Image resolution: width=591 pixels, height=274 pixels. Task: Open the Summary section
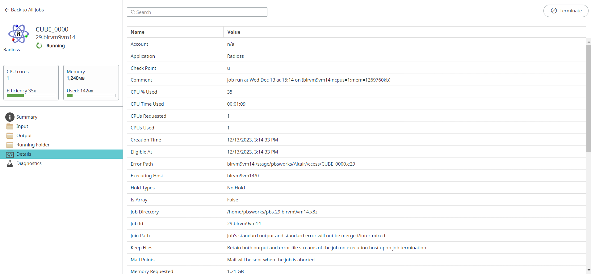tap(27, 117)
